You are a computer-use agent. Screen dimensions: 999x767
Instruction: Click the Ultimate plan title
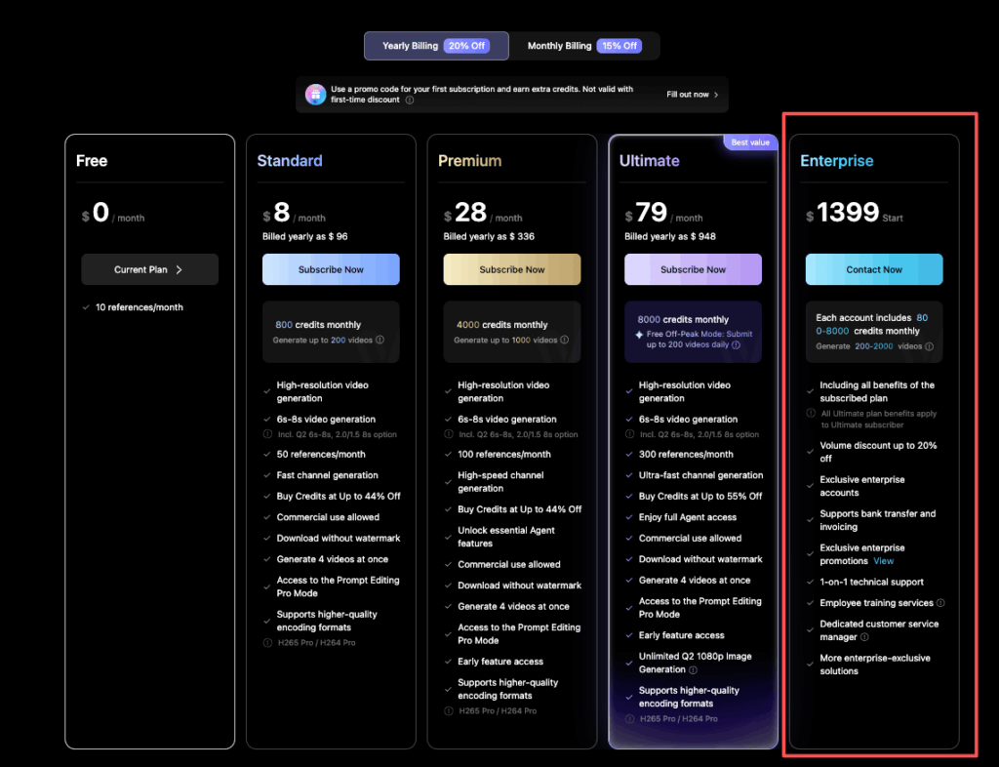pos(649,161)
